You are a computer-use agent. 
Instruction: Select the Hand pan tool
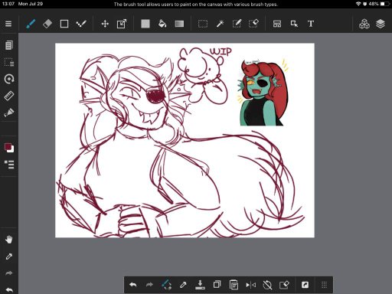click(9, 240)
